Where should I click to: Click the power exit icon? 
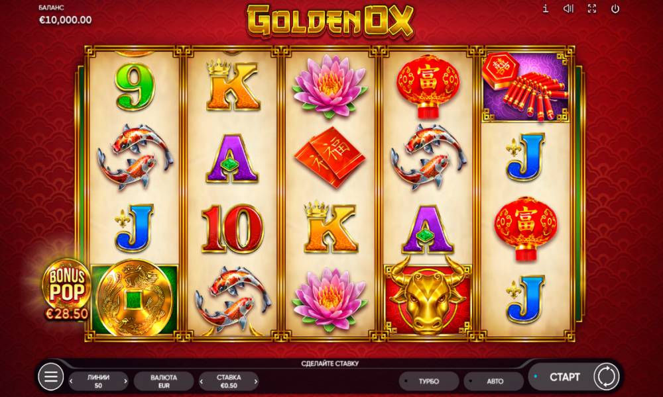pyautogui.click(x=615, y=9)
